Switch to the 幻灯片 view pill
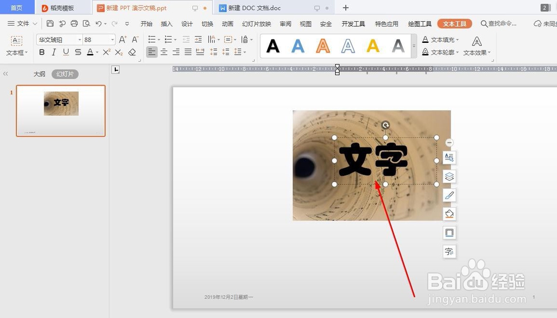This screenshot has width=557, height=318. coord(65,74)
